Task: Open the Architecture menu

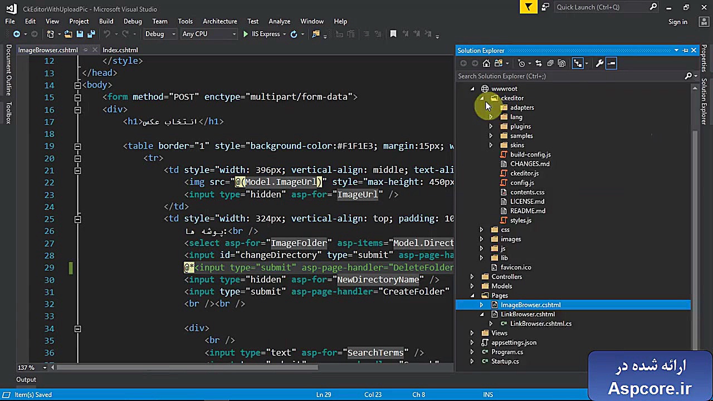Action: tap(220, 21)
